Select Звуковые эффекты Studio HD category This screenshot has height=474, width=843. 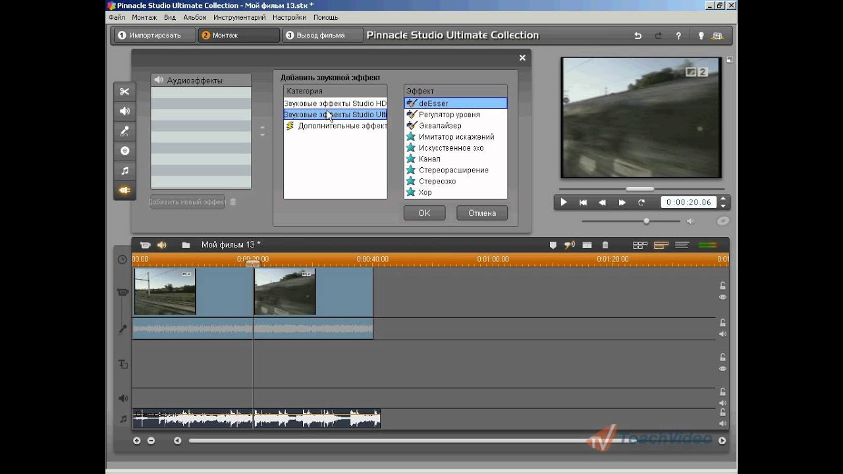pos(335,103)
